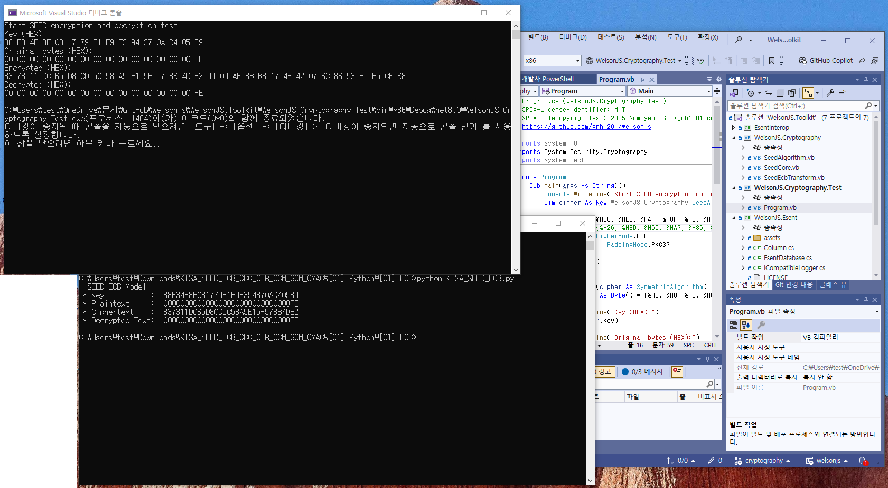Toggle categorized view in Properties panel

pos(734,325)
